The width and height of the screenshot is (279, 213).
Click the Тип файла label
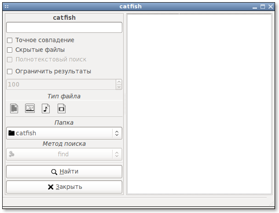click(x=64, y=96)
